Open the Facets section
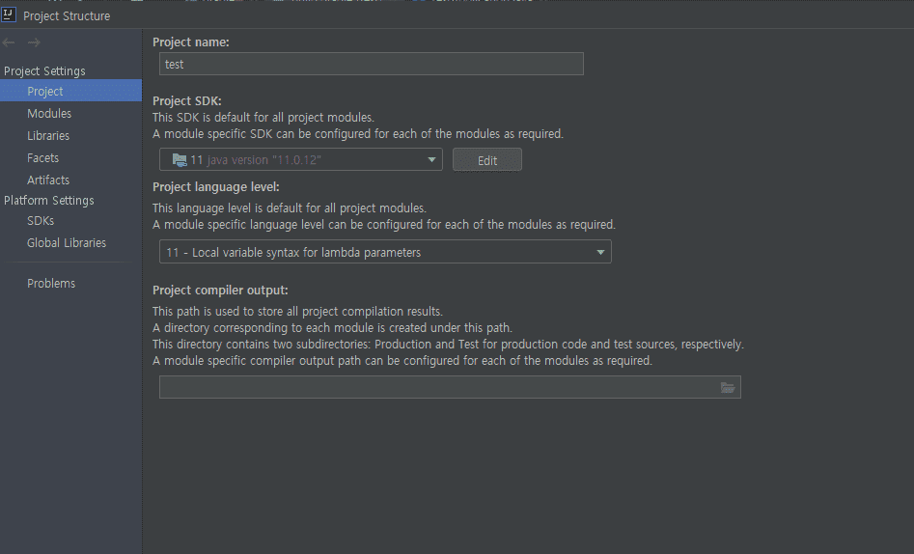Screen dimensions: 914x554 tap(42, 158)
